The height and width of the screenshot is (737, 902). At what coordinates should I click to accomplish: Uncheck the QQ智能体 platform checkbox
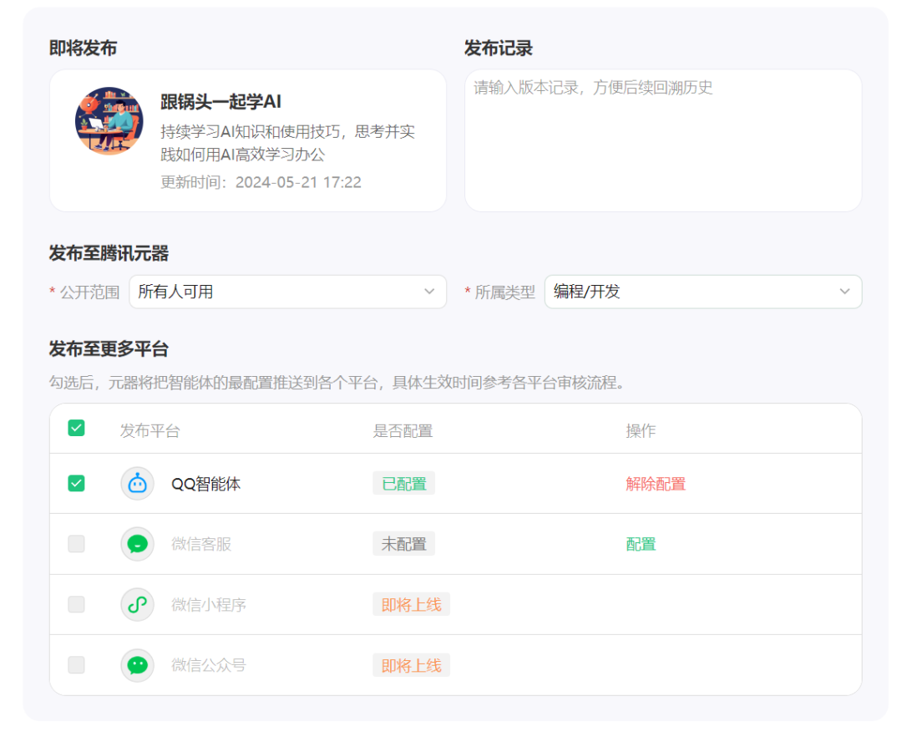tap(76, 483)
